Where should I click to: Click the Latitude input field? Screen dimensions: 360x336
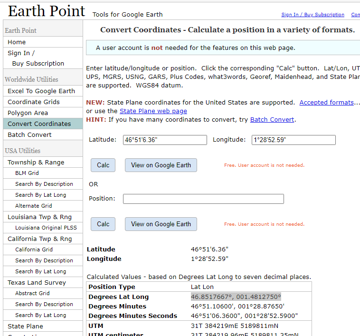point(165,140)
